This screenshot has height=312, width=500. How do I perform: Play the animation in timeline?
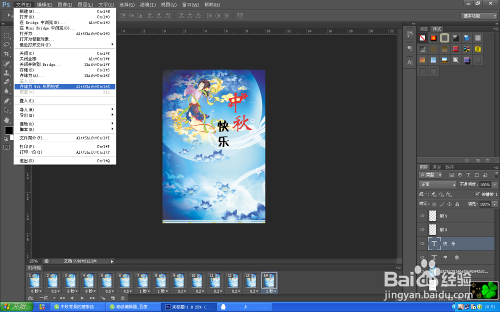pos(82,299)
